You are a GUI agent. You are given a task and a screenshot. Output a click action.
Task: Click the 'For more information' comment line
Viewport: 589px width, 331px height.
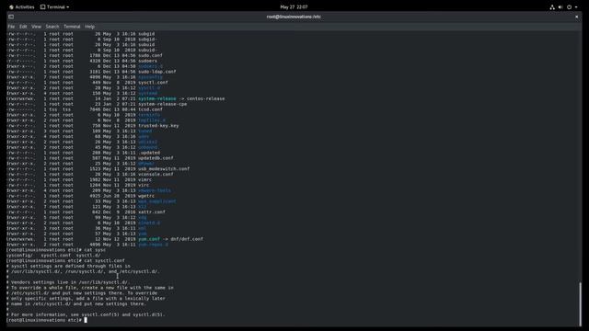point(86,314)
